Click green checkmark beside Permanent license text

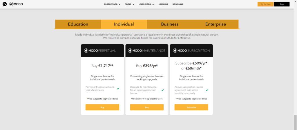118,88
